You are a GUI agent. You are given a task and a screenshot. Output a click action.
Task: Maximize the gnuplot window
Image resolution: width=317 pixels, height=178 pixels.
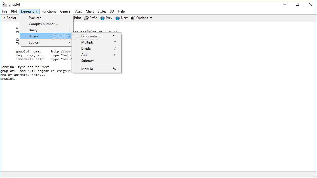[297, 4]
